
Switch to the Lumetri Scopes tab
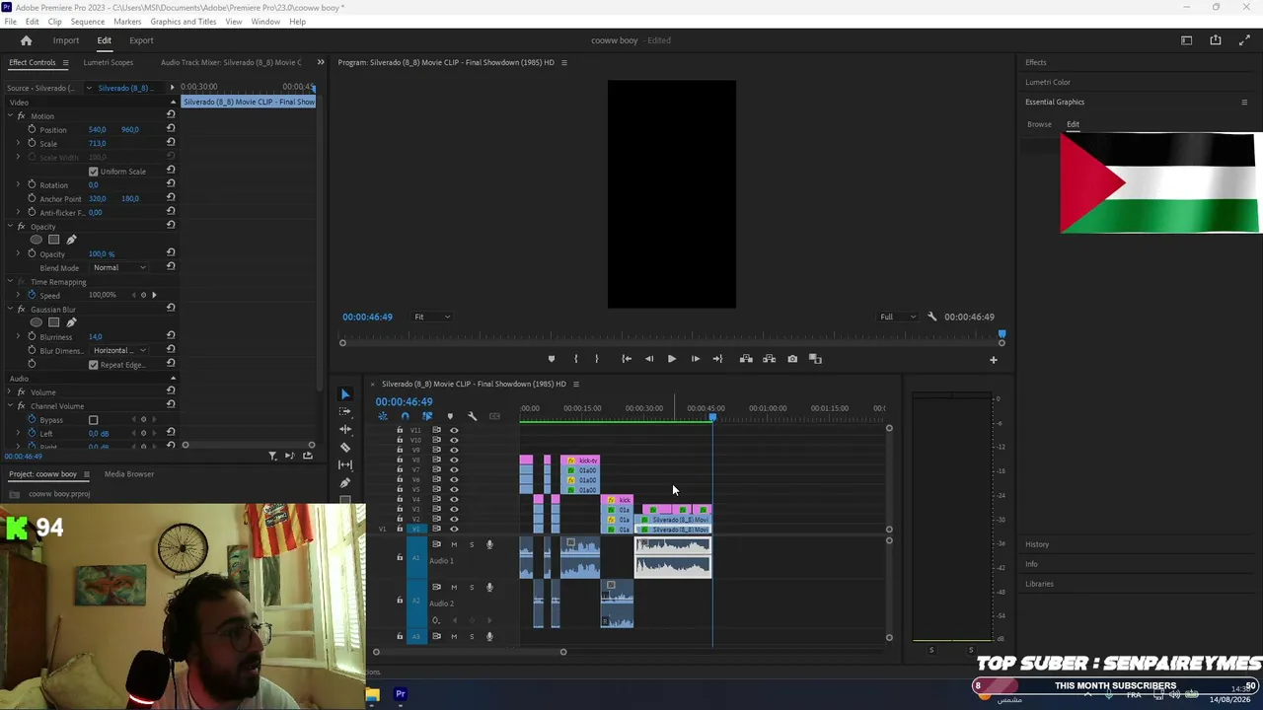click(x=109, y=62)
